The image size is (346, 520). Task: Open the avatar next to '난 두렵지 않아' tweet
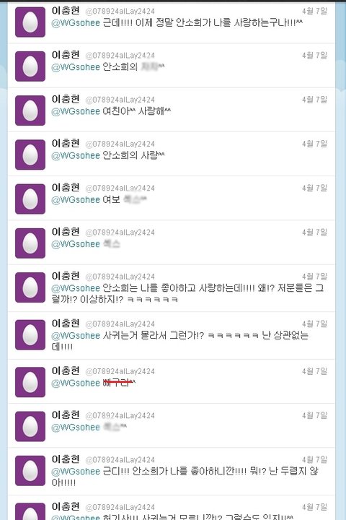click(x=30, y=471)
